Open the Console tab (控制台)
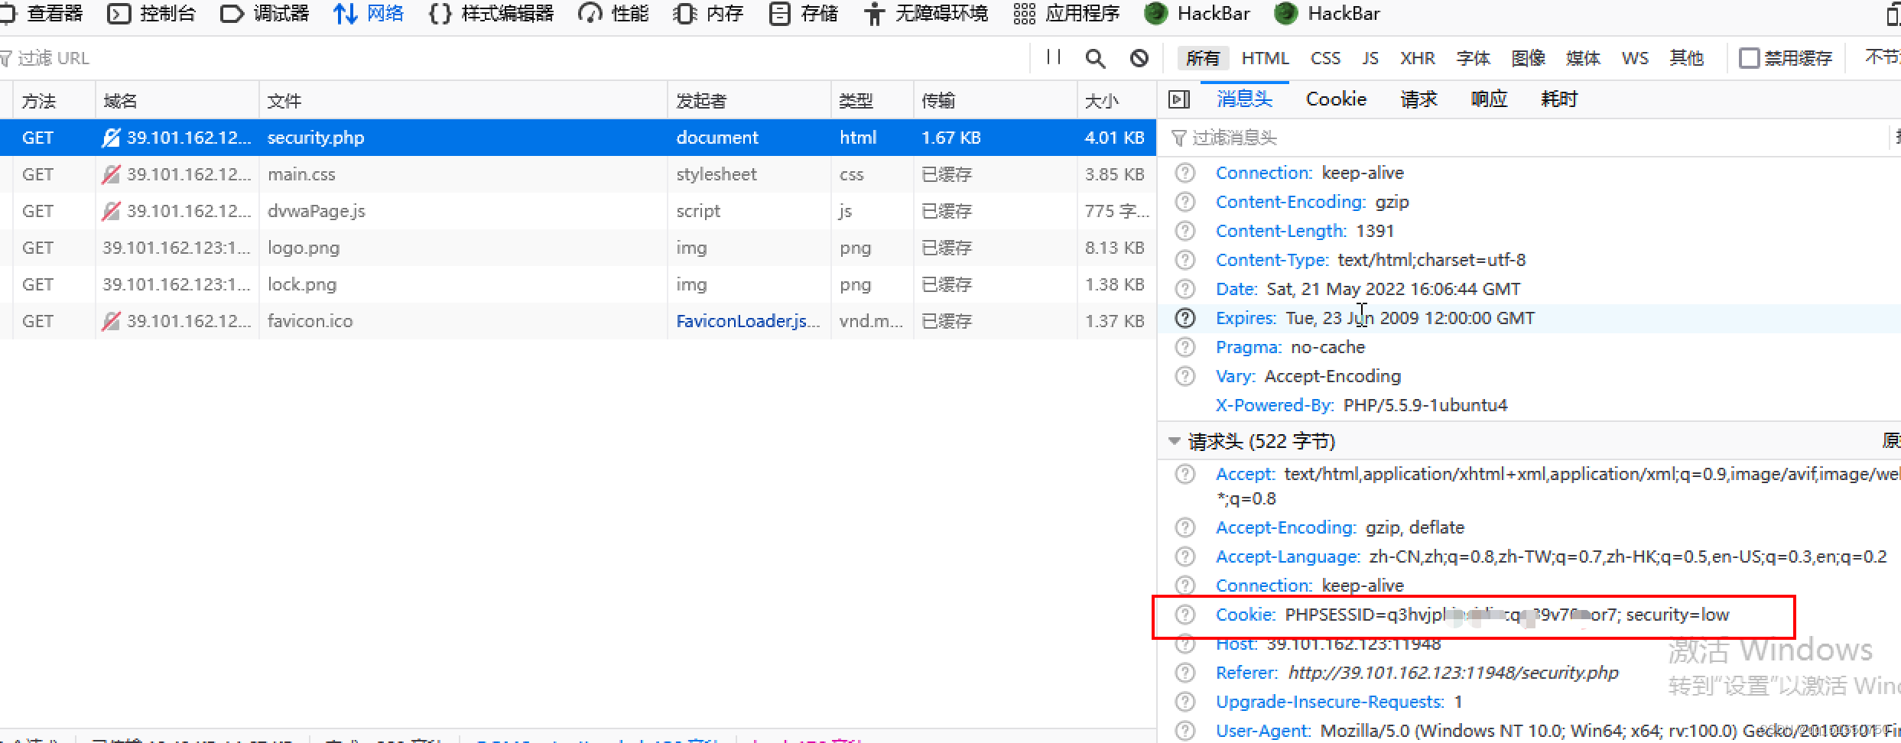The width and height of the screenshot is (1901, 743). point(151,14)
